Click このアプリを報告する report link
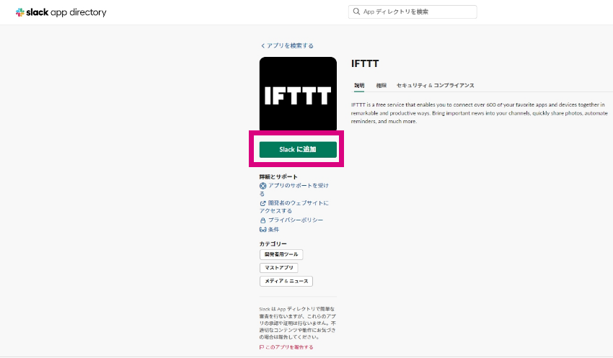613x358 pixels. pos(289,347)
